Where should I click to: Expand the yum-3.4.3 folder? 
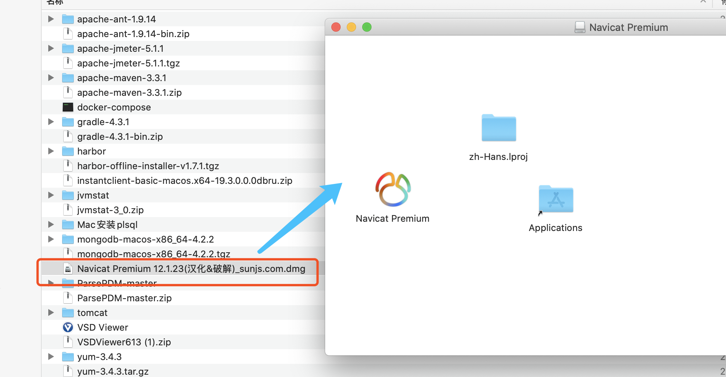tap(50, 357)
